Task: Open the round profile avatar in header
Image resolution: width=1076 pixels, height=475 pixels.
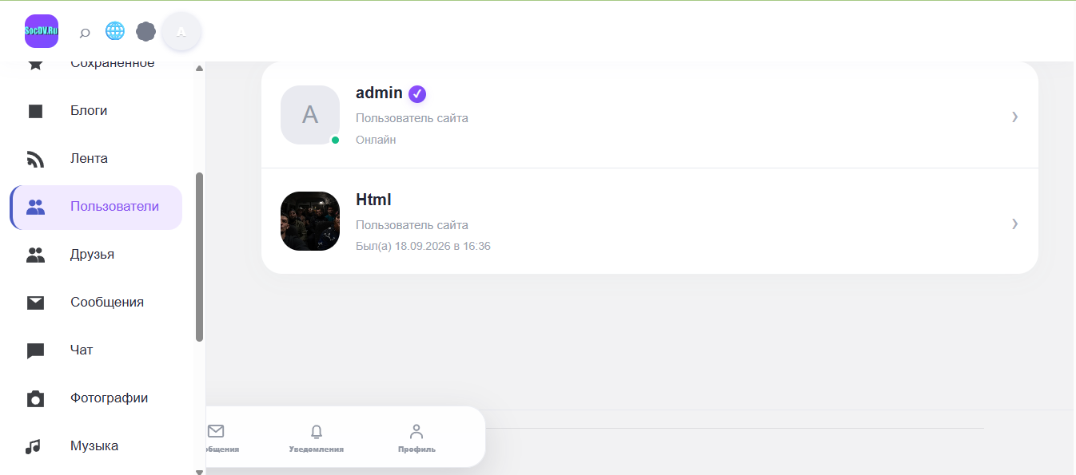Action: pyautogui.click(x=181, y=32)
